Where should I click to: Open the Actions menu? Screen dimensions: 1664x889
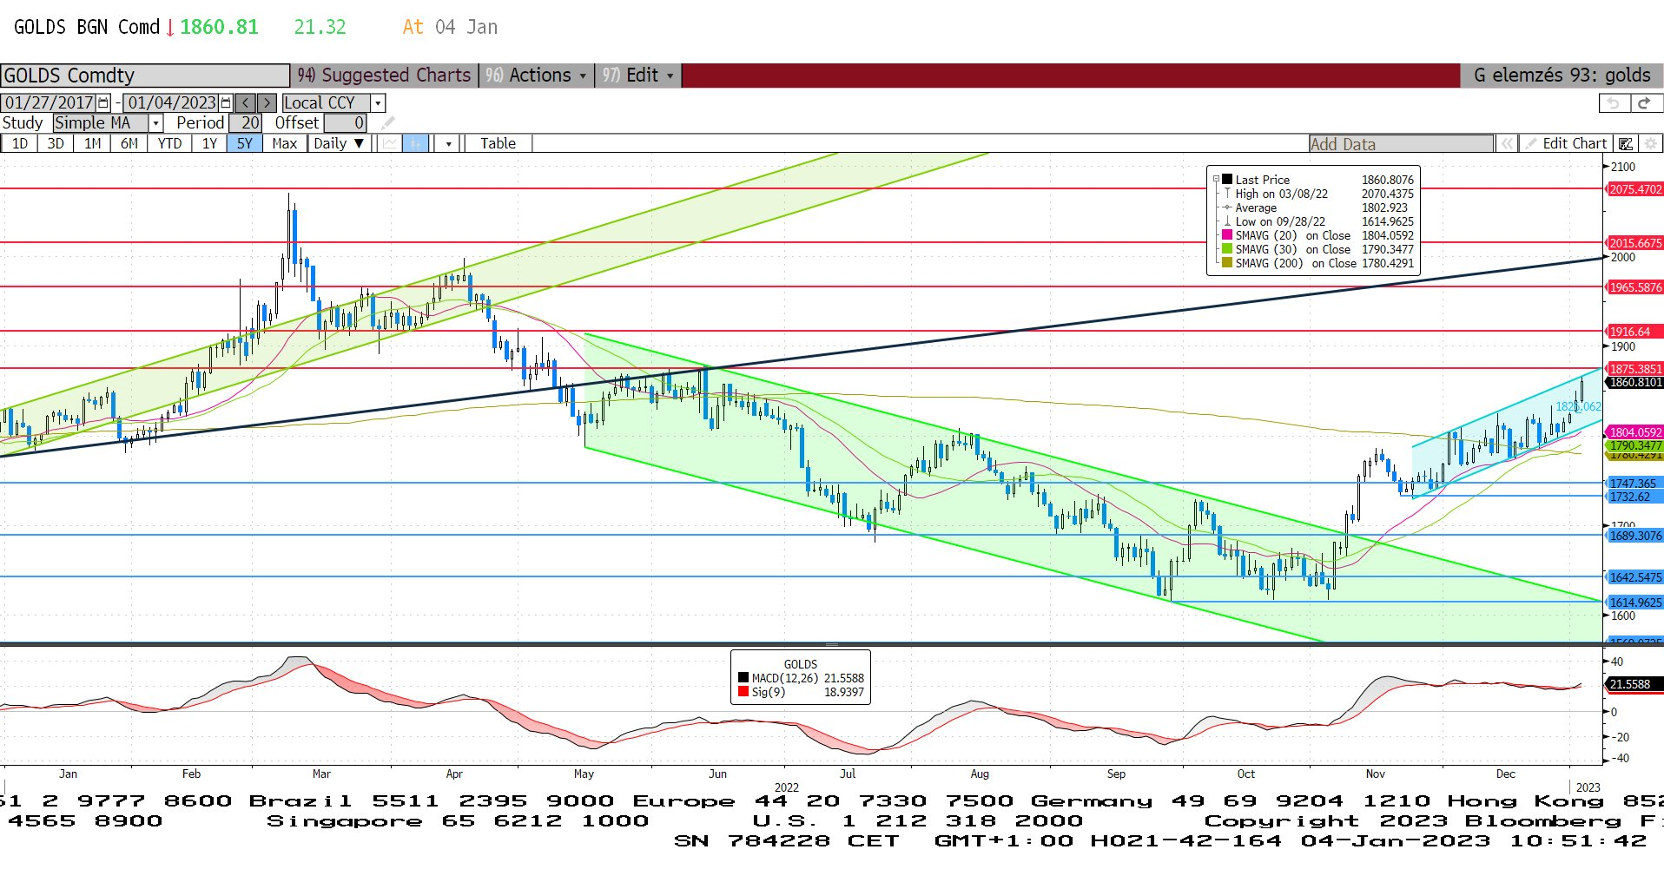[x=538, y=76]
